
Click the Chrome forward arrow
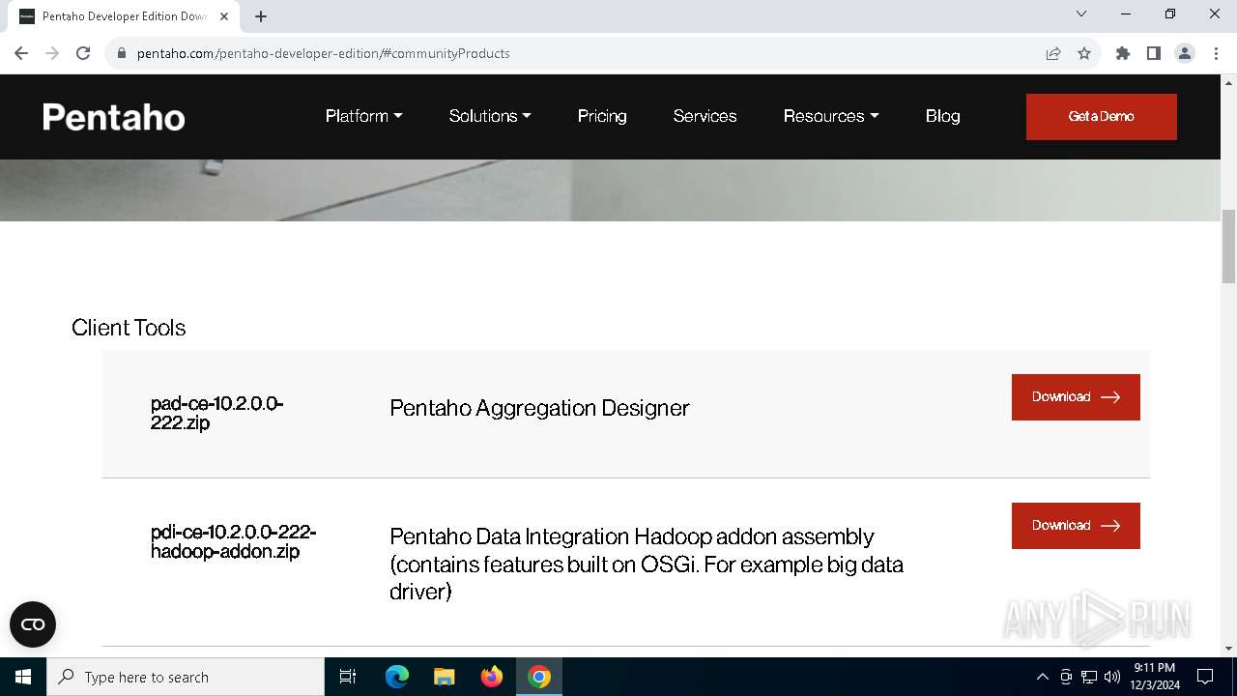(52, 53)
